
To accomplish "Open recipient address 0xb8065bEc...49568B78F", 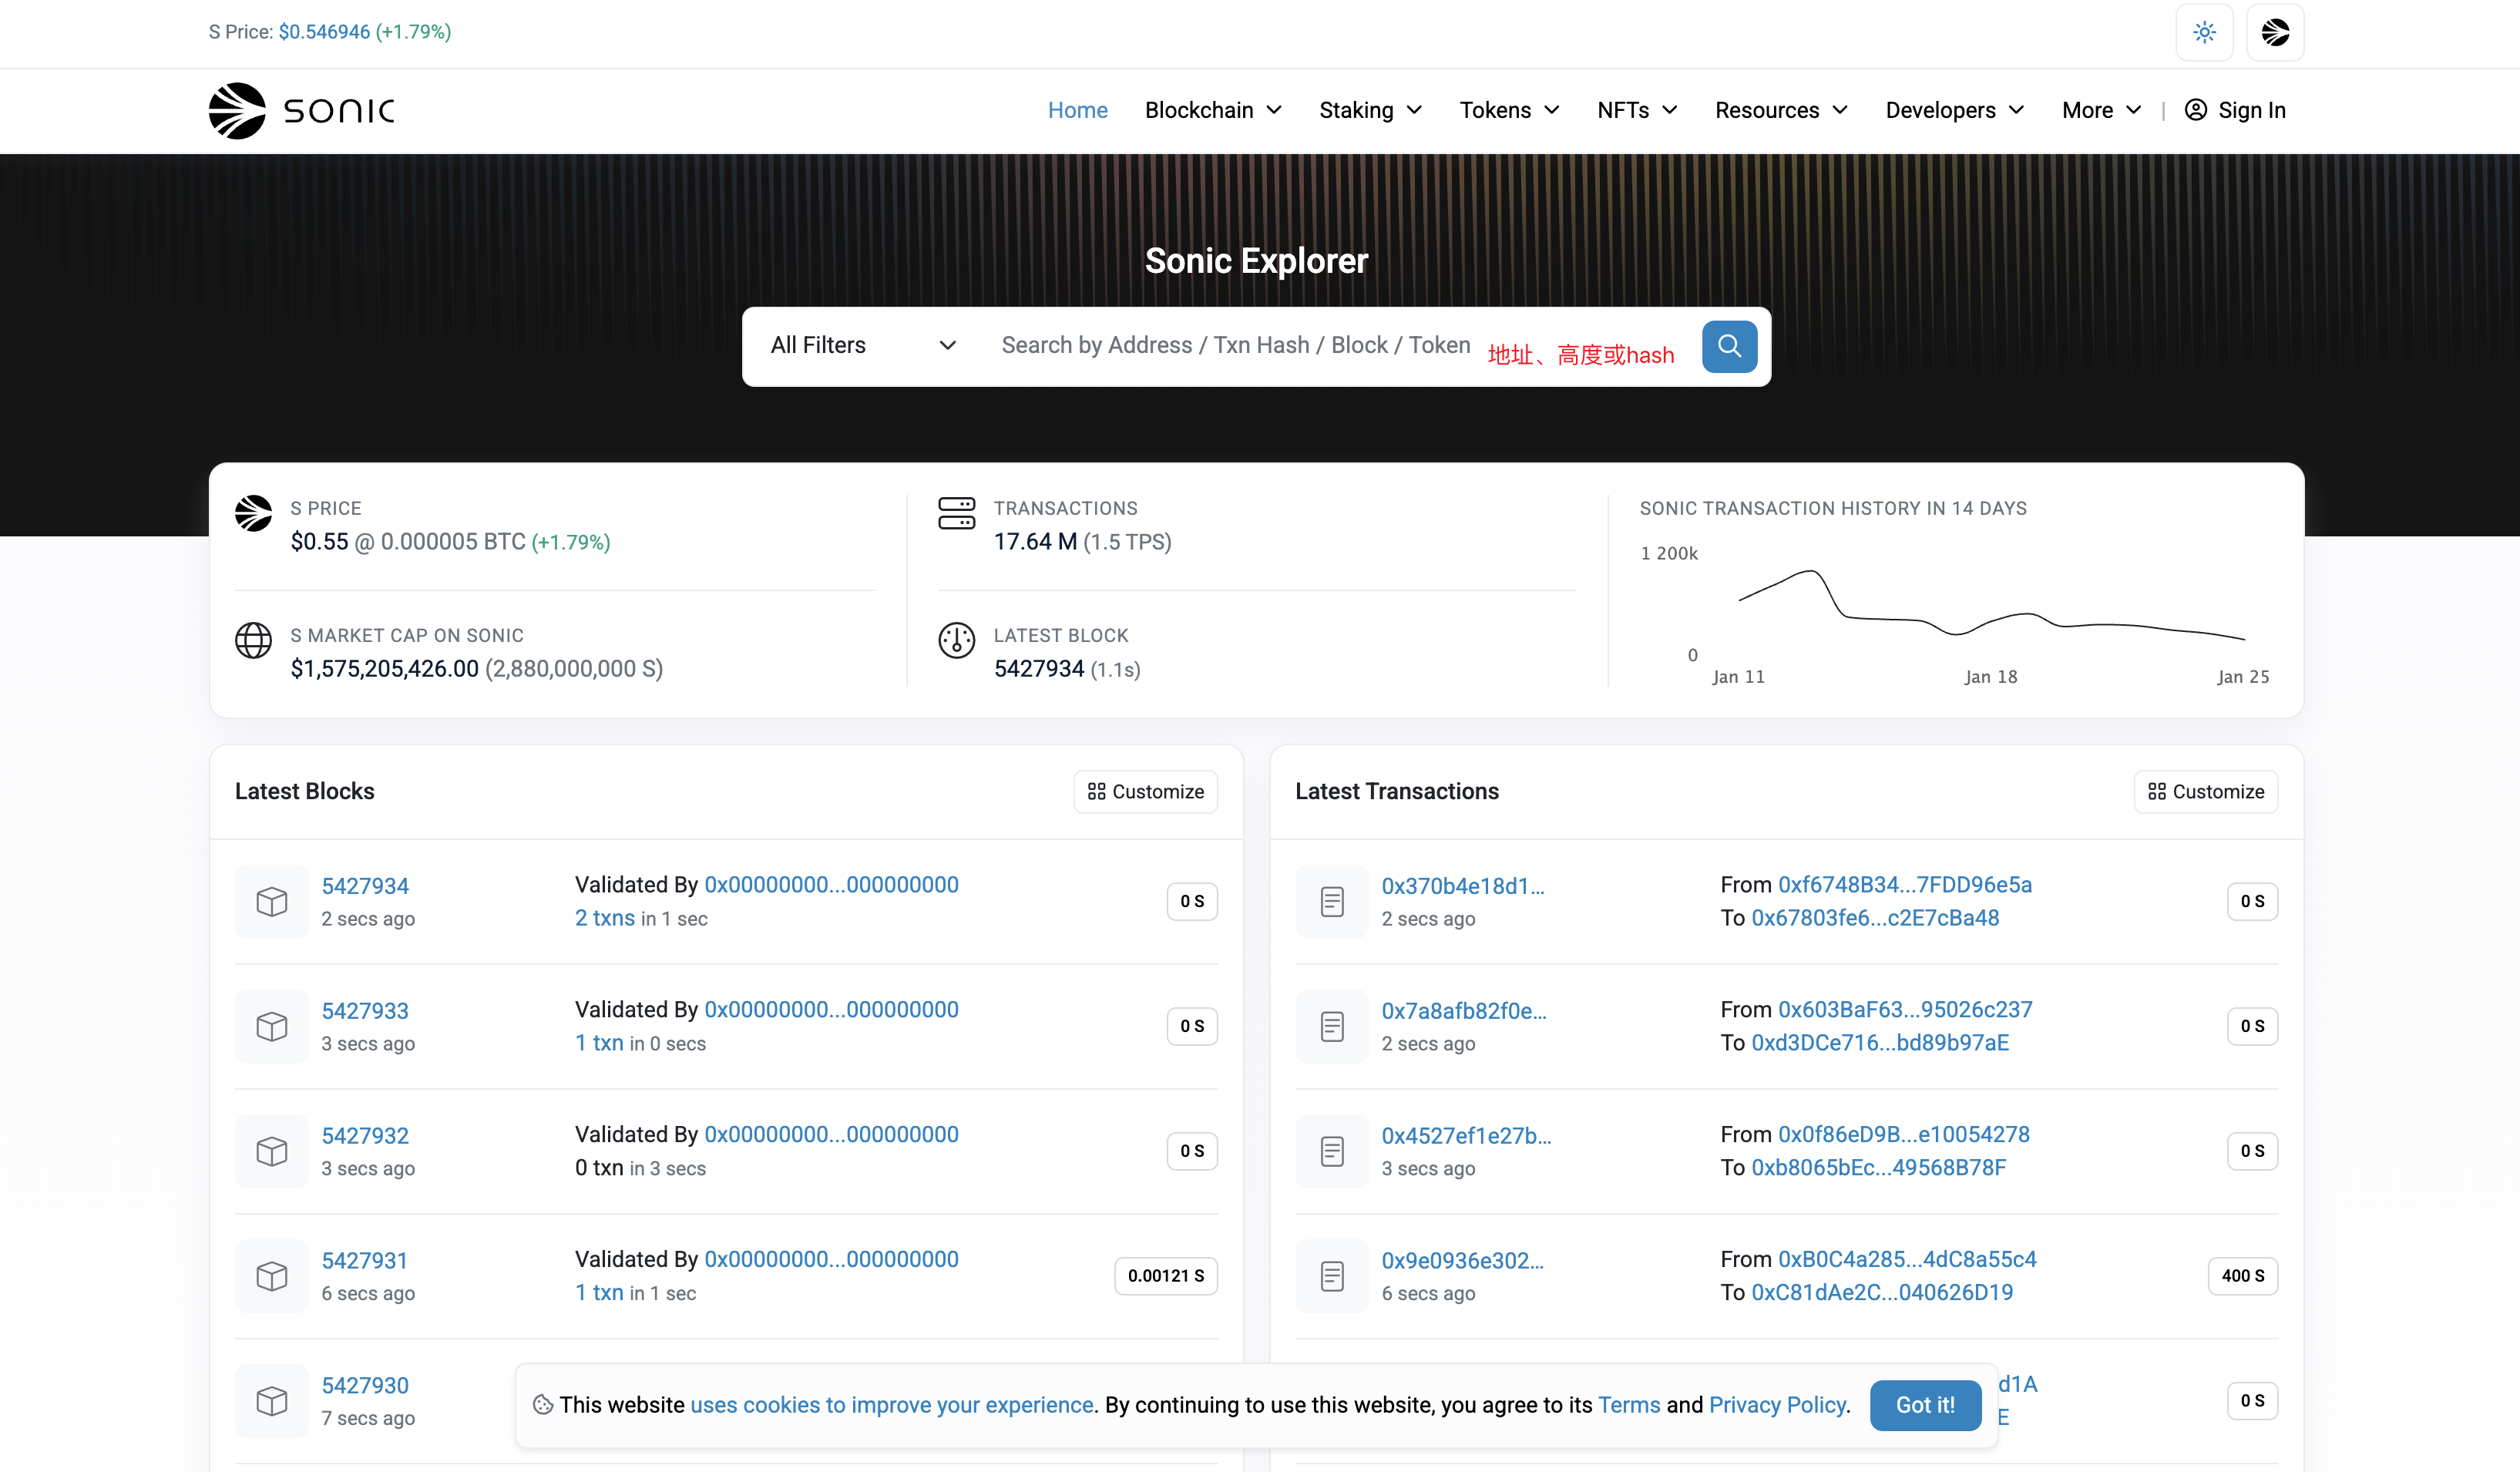I will (x=1878, y=1168).
